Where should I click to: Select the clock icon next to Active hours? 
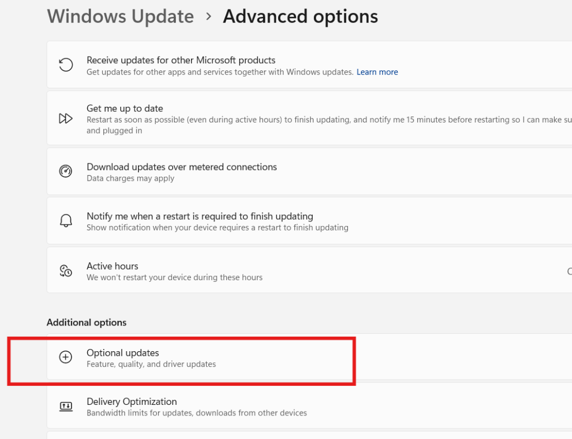tap(66, 270)
